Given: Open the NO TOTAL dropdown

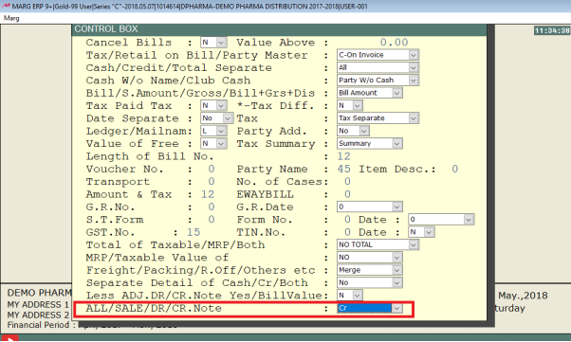Looking at the screenshot, I should pyautogui.click(x=378, y=244).
